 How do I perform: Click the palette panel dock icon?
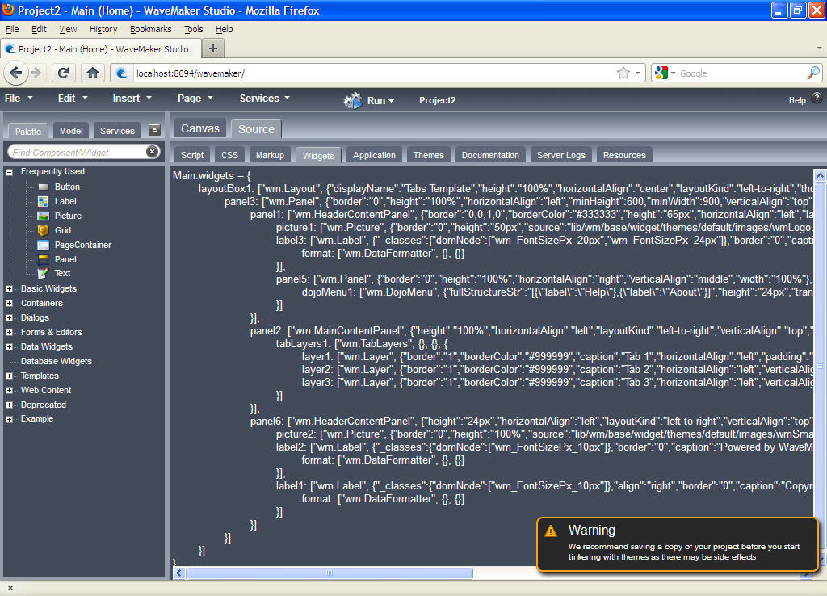click(x=154, y=130)
